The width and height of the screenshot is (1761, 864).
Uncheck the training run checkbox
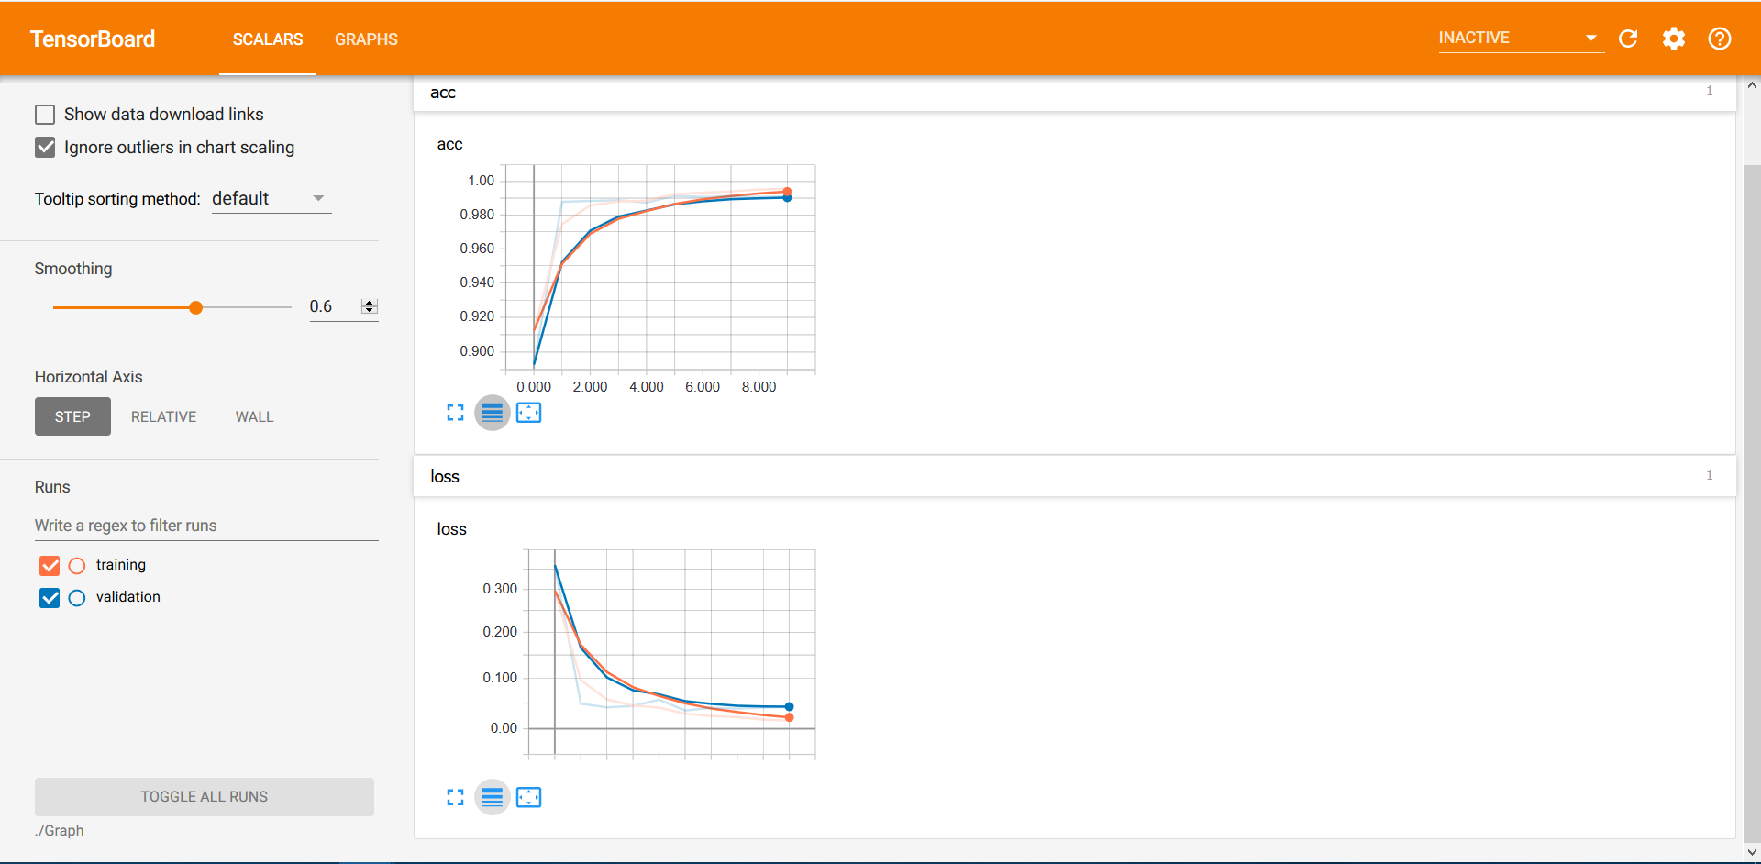pos(50,566)
